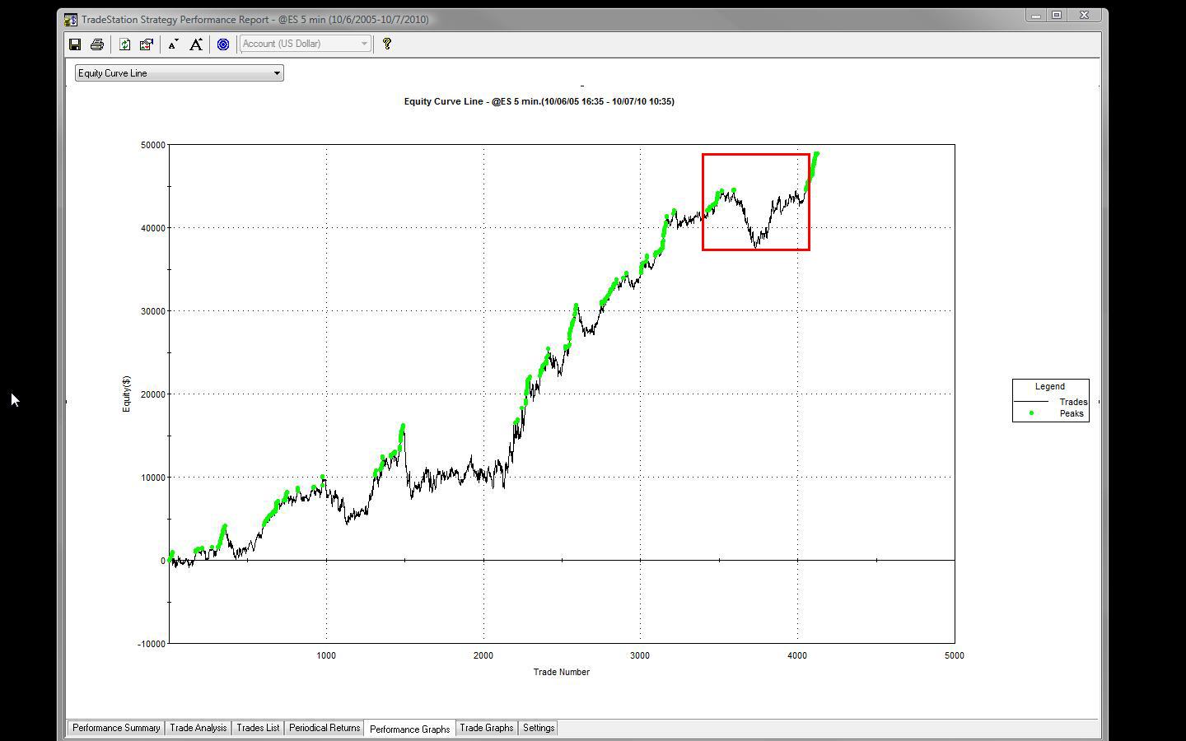Click the decrease font size icon
Viewport: 1186px width, 741px height.
(x=173, y=44)
